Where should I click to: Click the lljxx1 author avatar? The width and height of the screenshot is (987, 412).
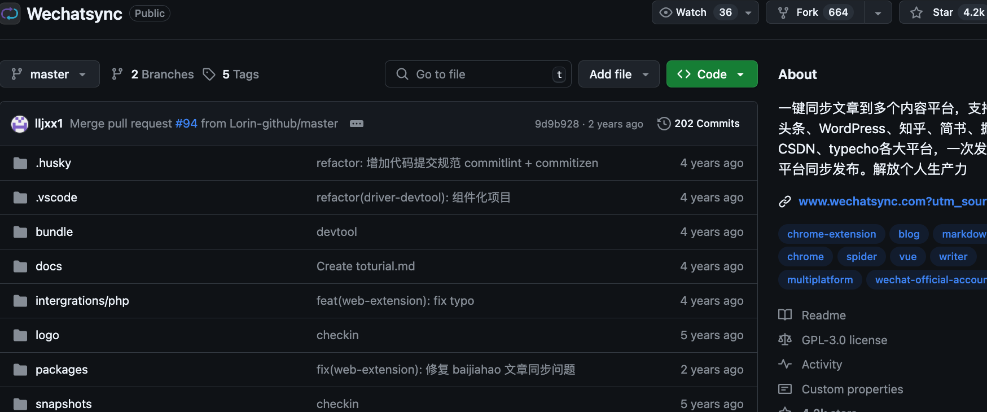pos(20,124)
